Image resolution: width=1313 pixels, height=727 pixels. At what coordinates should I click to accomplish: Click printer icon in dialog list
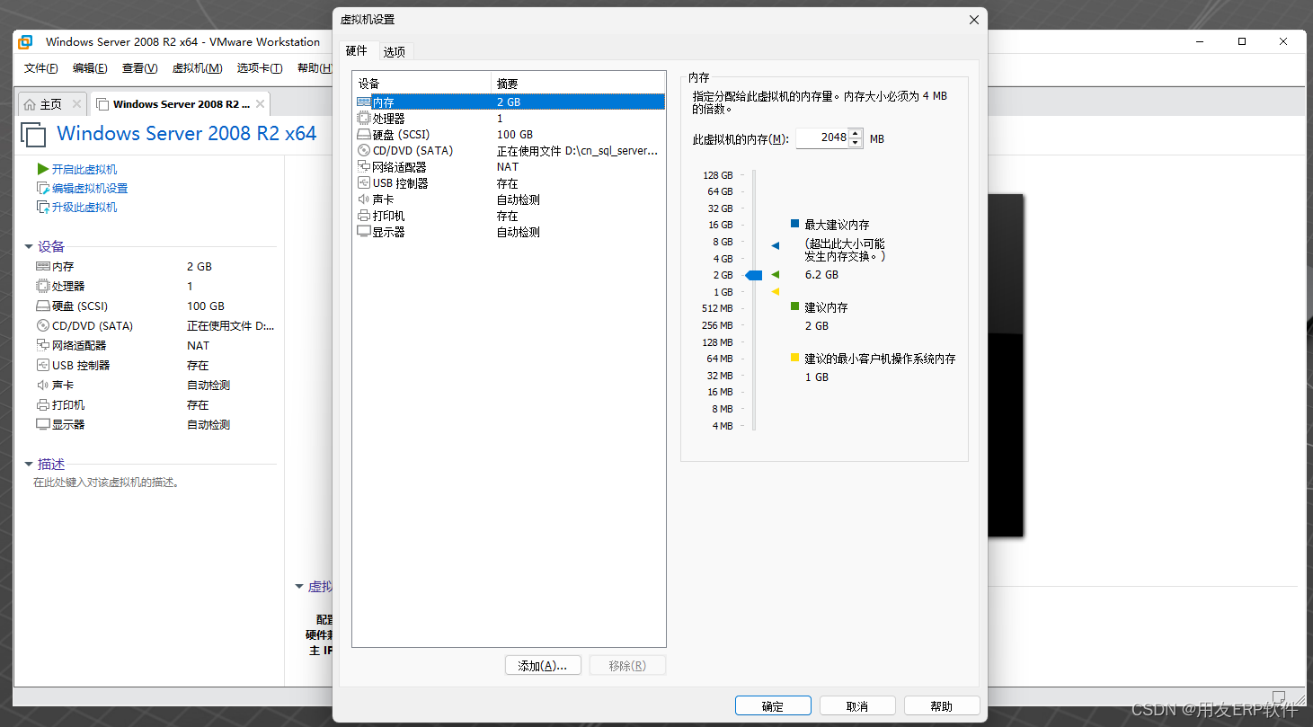pos(363,216)
